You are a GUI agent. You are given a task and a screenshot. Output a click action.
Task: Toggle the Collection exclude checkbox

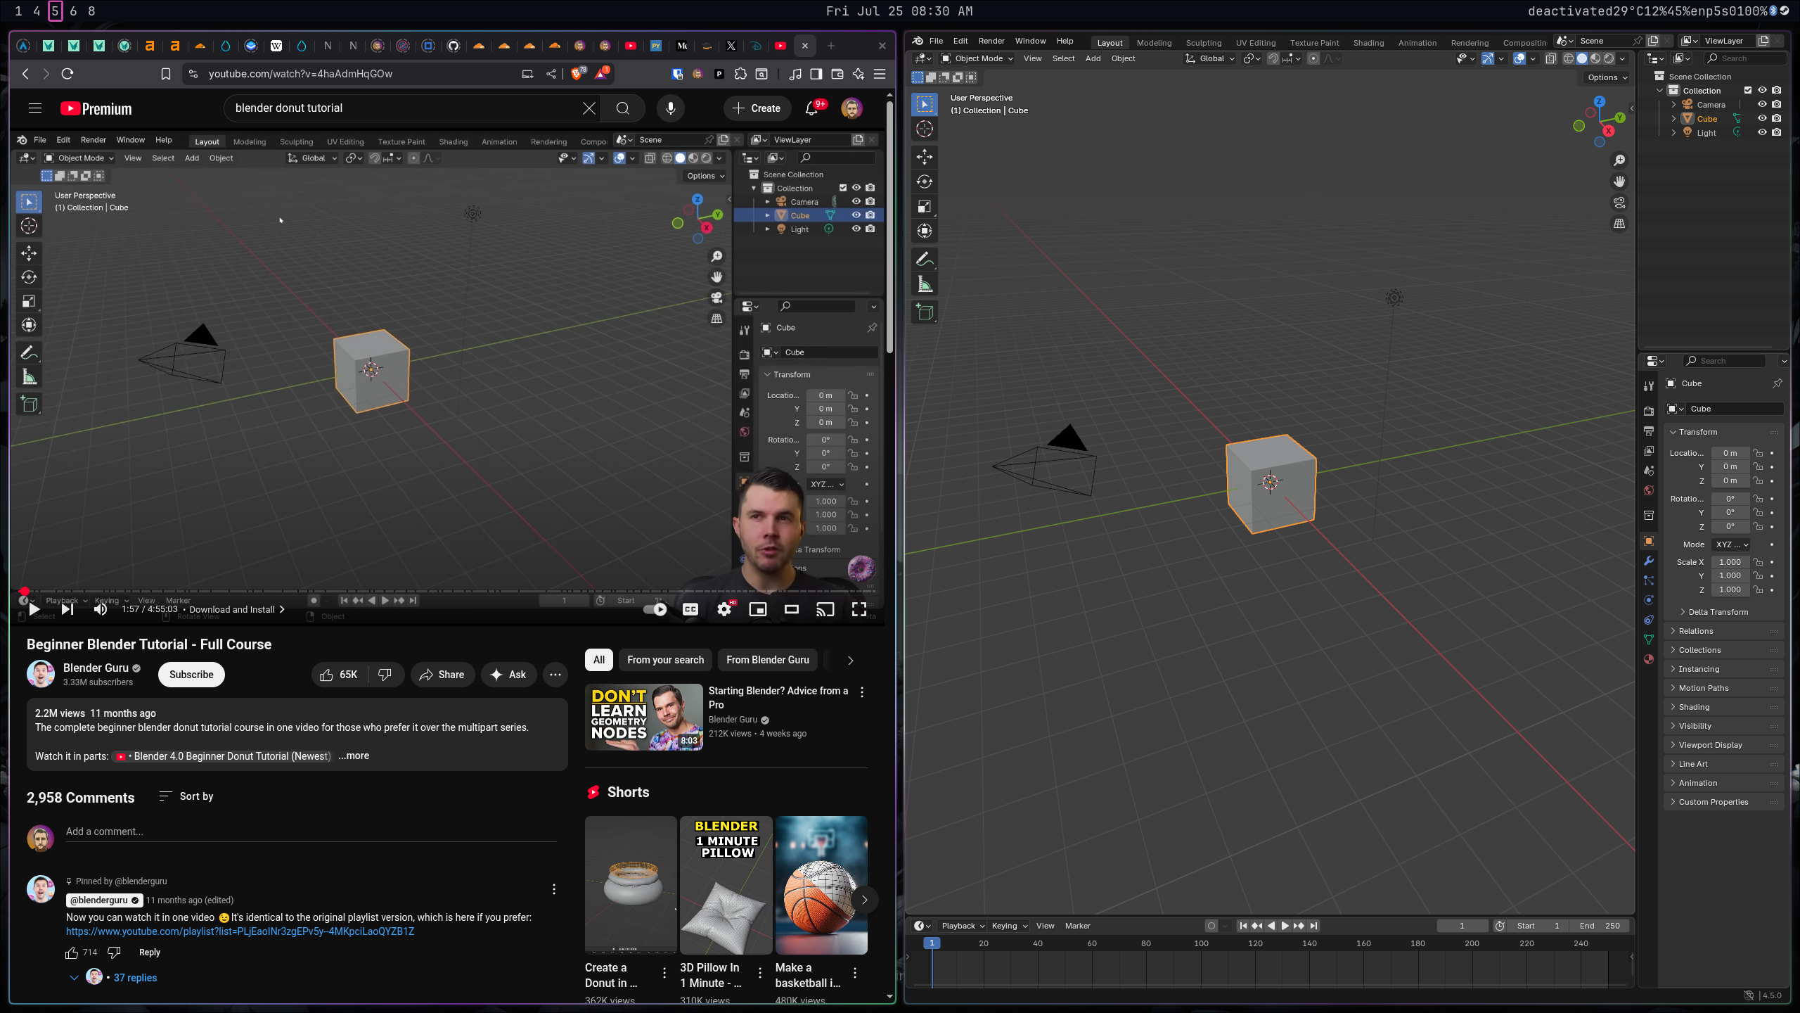click(1748, 90)
